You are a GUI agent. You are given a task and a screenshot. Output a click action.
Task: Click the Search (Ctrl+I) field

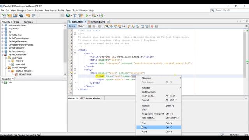tap(230, 10)
